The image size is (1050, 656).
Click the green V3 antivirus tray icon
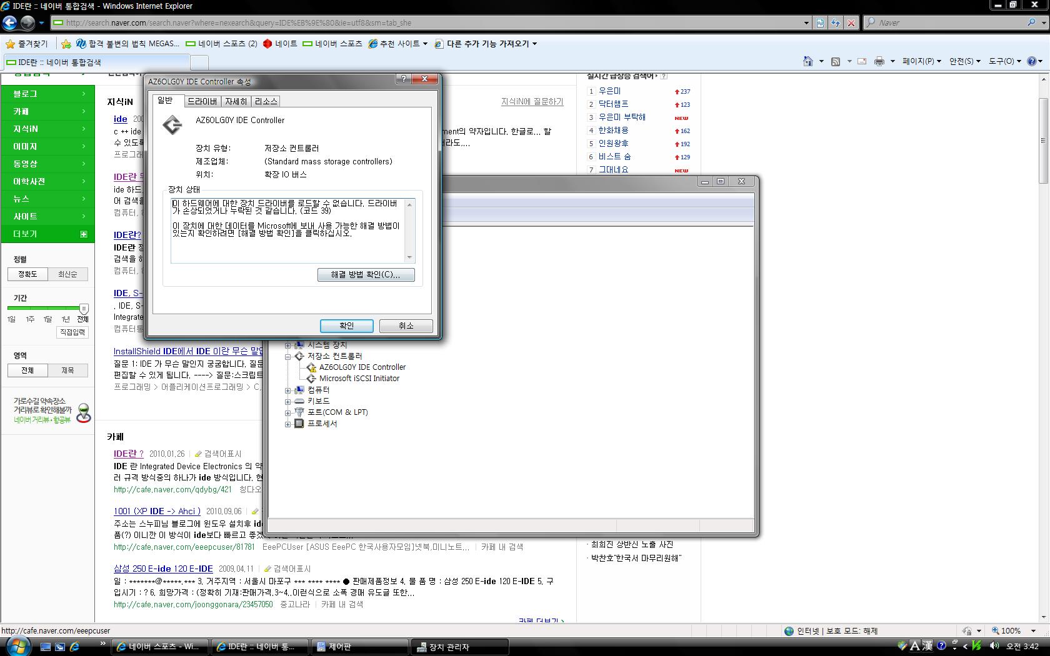[x=977, y=647]
